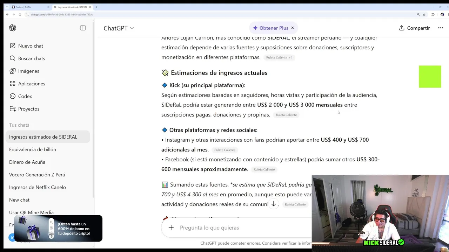
Task: Reload the page
Action: pos(20,14)
